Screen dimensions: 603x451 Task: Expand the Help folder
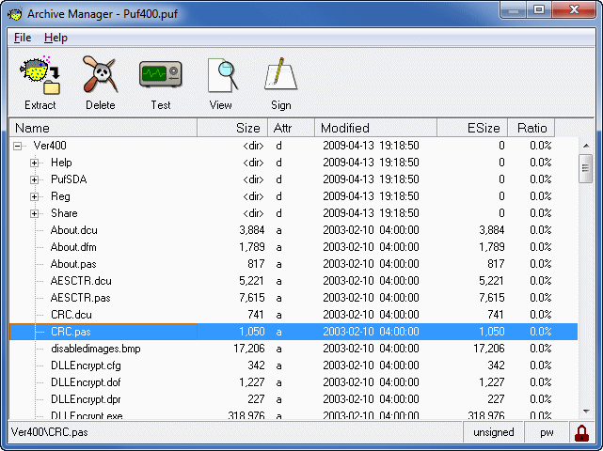[x=35, y=163]
